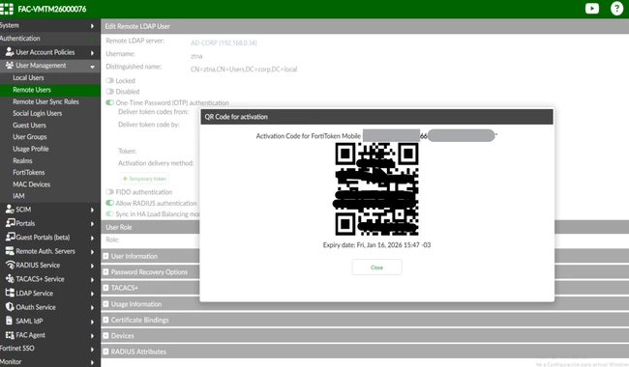Collapse the User Management submenu arrow

click(92, 67)
